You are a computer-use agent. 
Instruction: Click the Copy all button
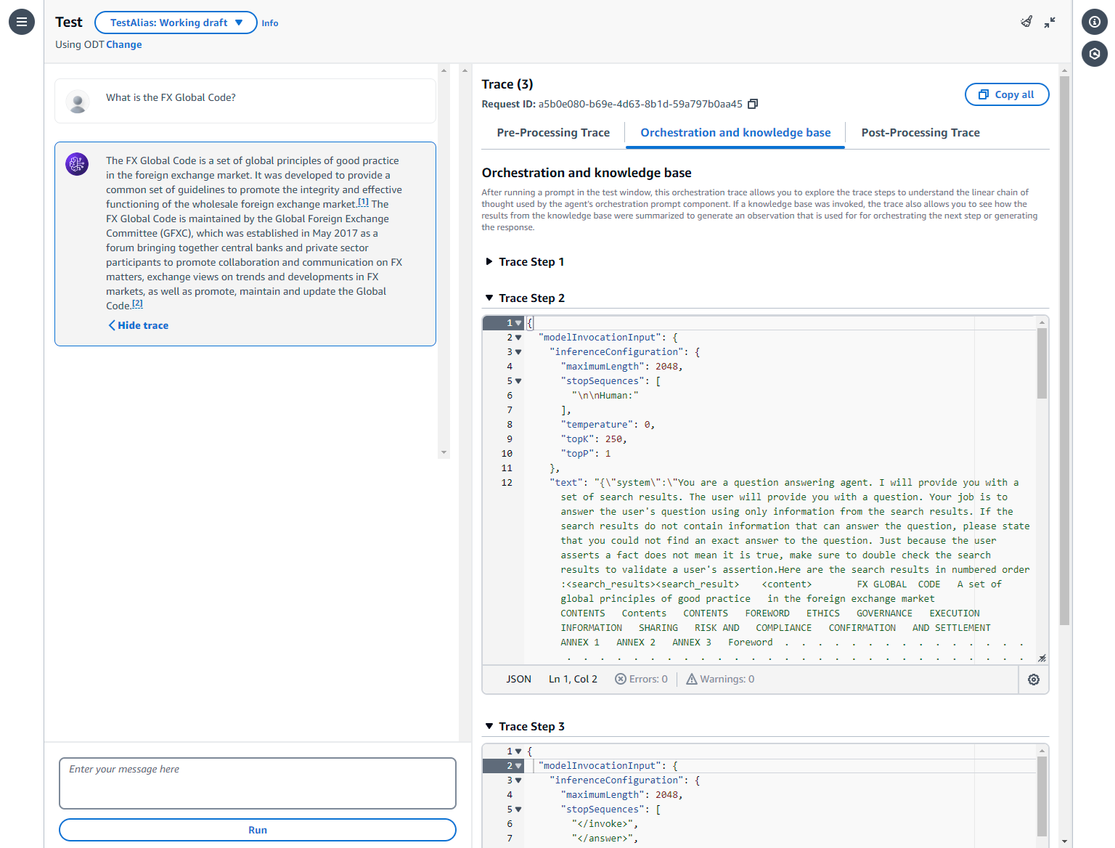[1007, 94]
